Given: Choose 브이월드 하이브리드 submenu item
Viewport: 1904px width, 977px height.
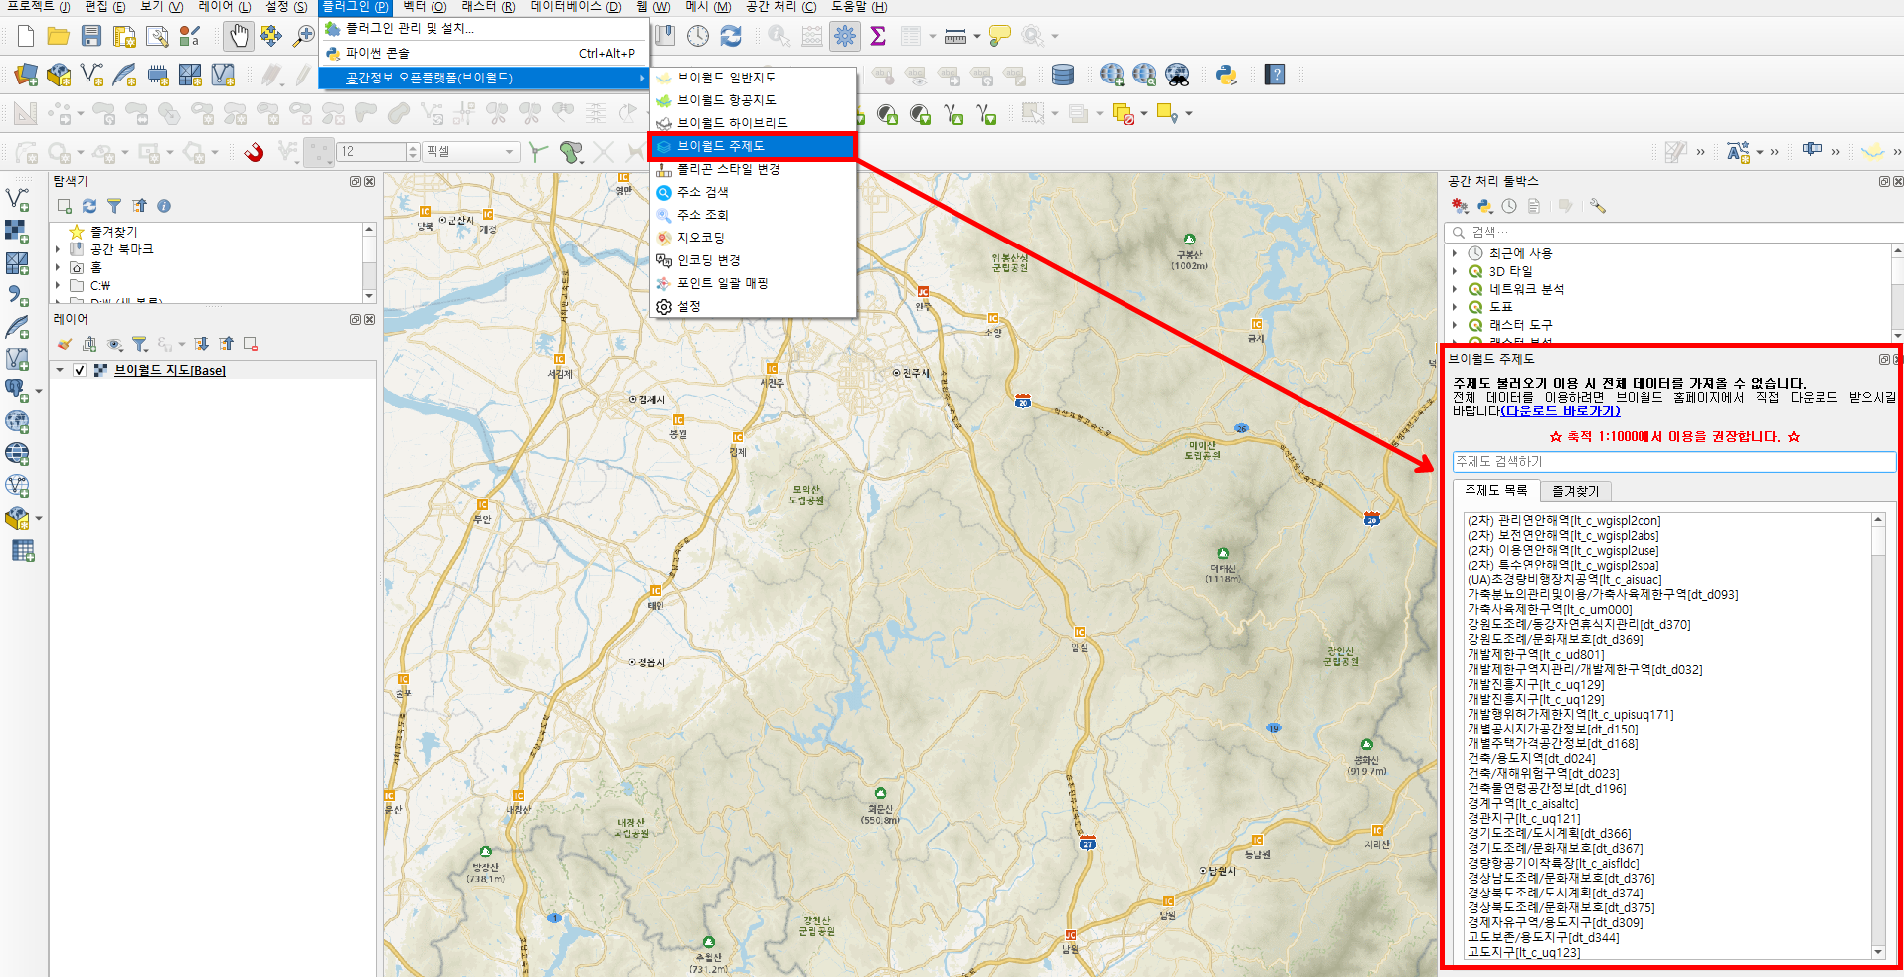Looking at the screenshot, I should 753,123.
